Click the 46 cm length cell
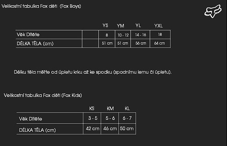The height and width of the screenshot is (146, 227). (x=110, y=129)
